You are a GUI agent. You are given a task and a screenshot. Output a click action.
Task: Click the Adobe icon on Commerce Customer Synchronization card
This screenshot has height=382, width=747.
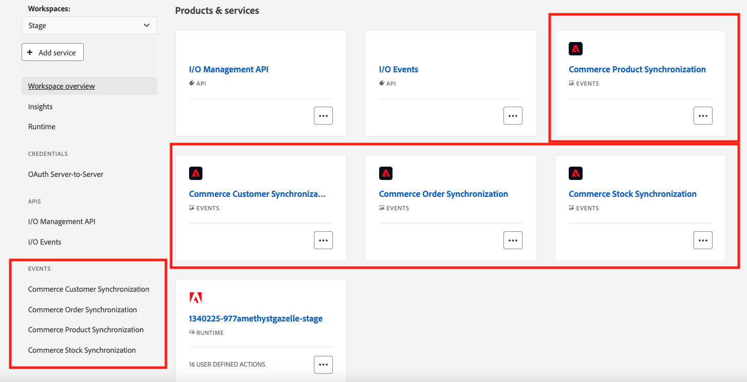tap(196, 173)
